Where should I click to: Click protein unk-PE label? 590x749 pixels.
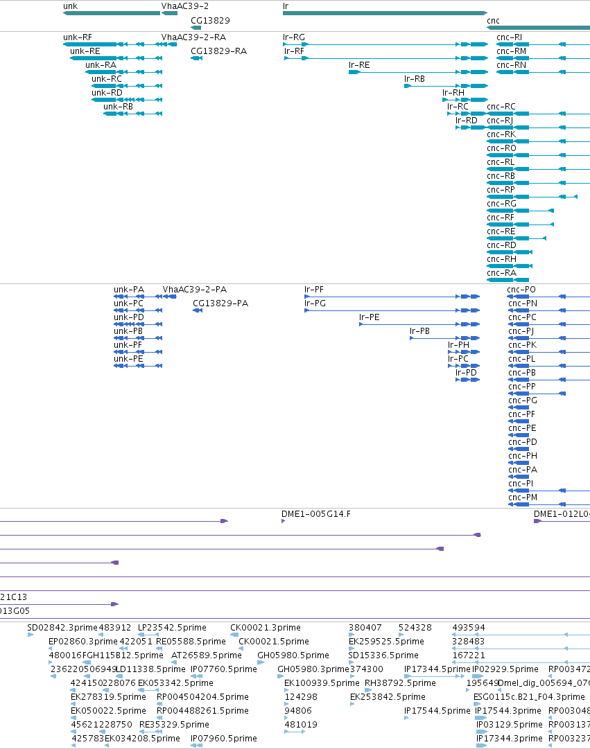pyautogui.click(x=129, y=359)
